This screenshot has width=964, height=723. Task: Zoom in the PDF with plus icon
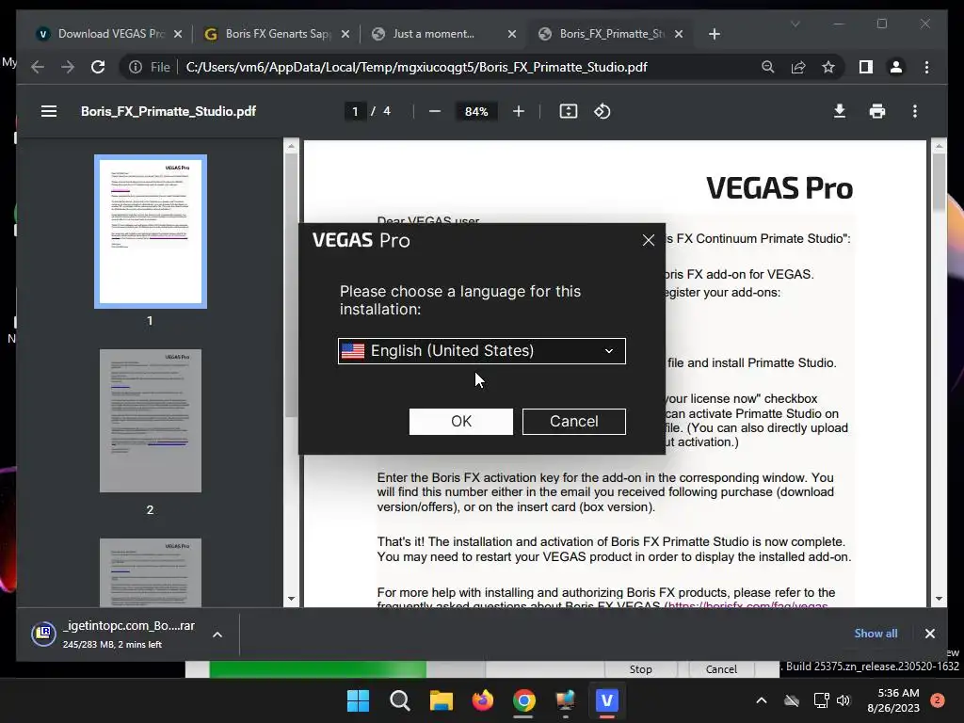519,111
